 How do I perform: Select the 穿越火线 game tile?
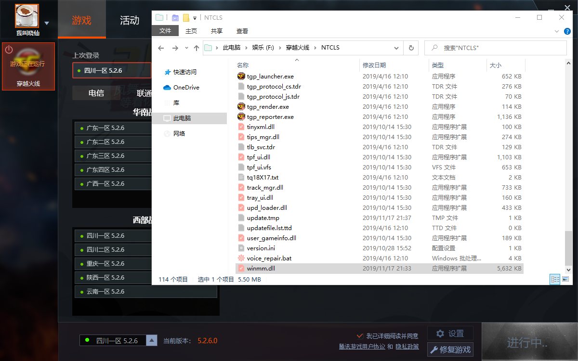(28, 66)
